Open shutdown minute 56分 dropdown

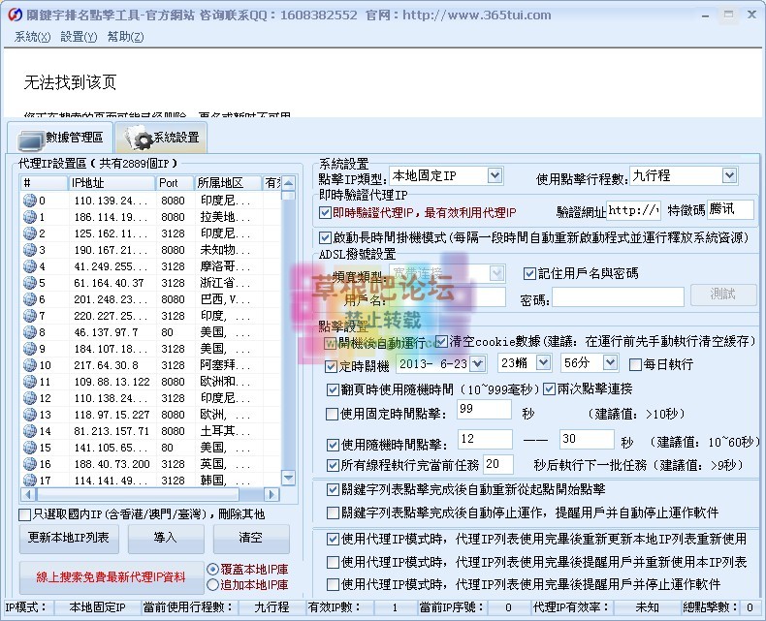tap(610, 362)
